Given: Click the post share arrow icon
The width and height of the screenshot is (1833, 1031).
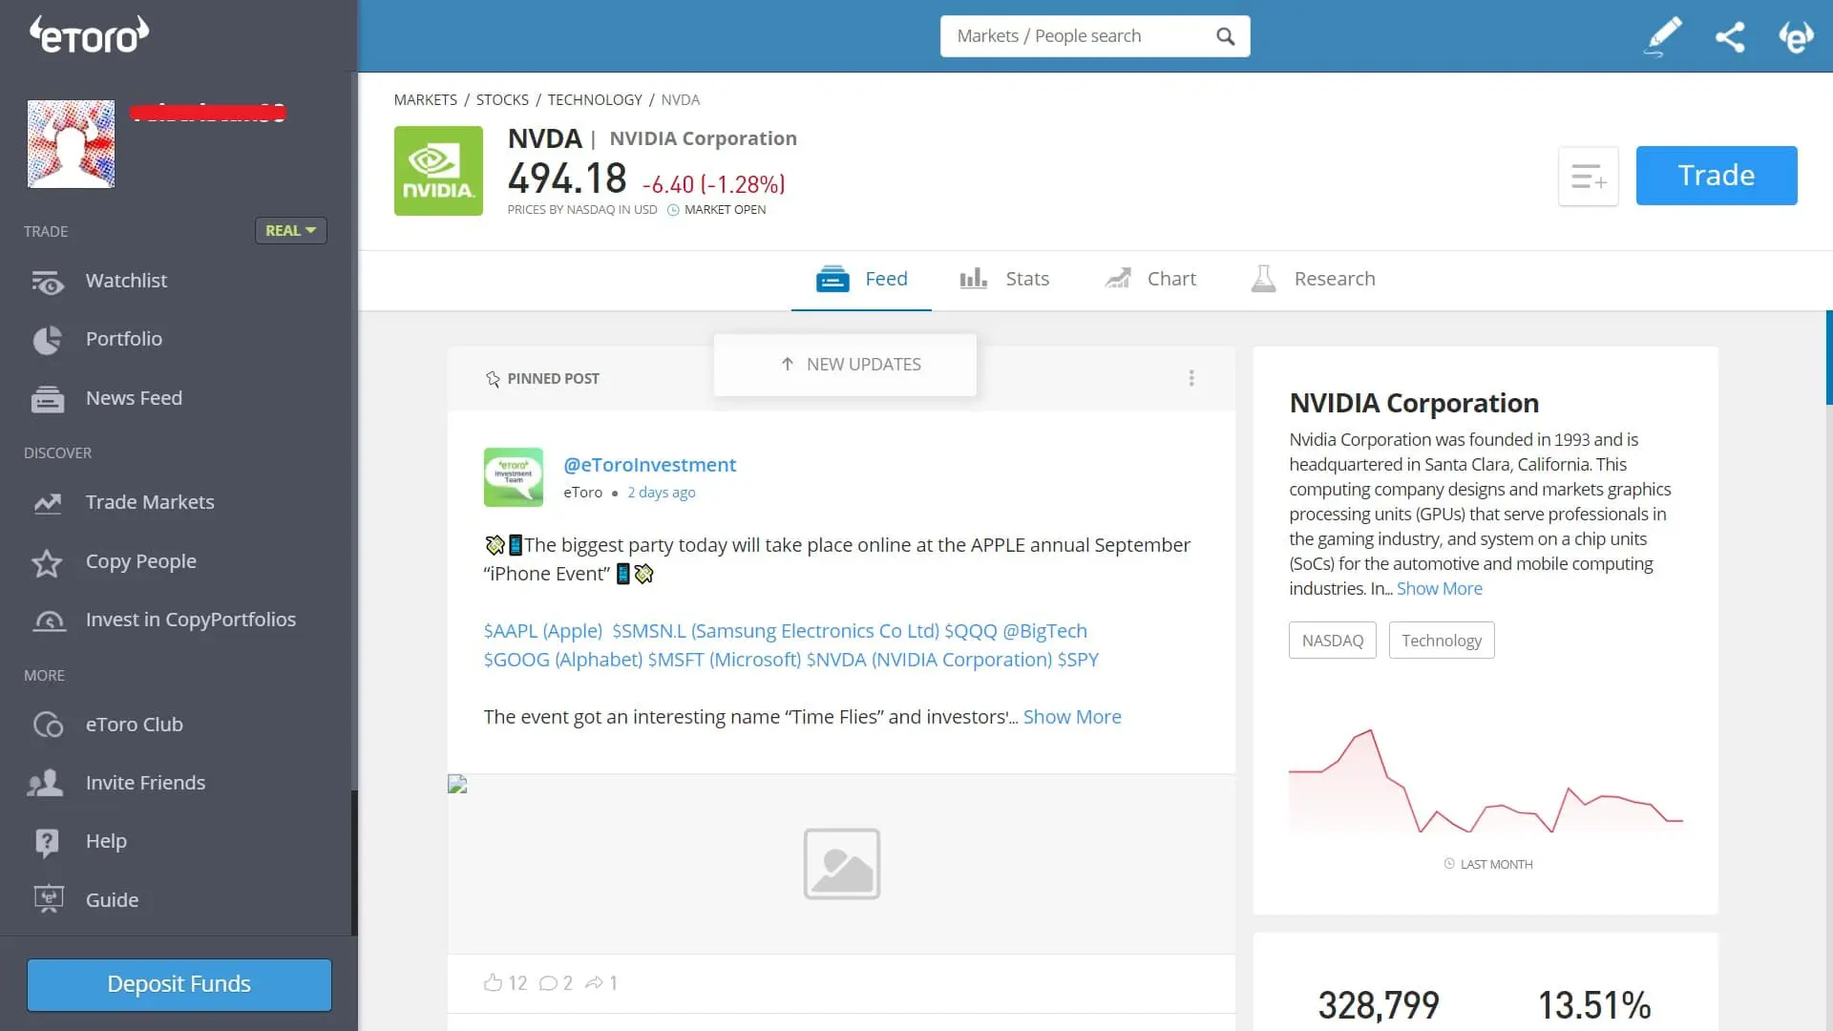Looking at the screenshot, I should (x=594, y=983).
